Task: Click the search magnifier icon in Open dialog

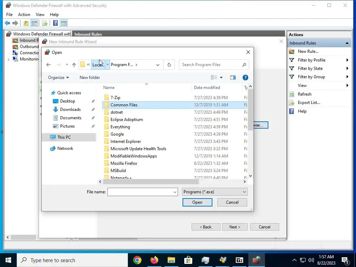Action: 244,65
